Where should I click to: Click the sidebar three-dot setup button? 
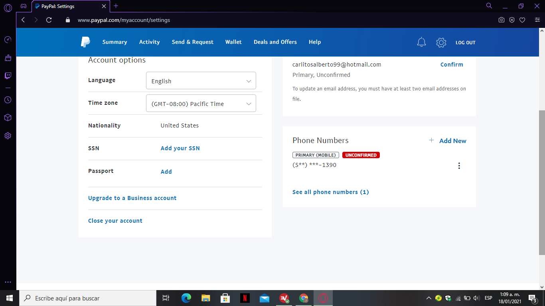click(x=8, y=282)
